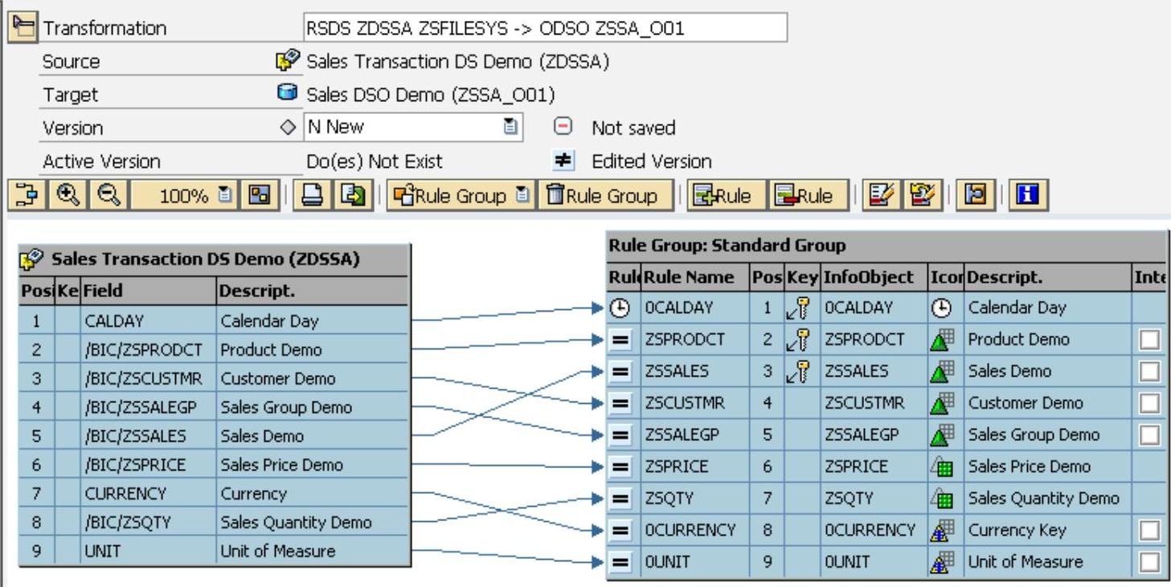
Task: Tick the checkbox in the Product Demo row
Action: 1150,340
